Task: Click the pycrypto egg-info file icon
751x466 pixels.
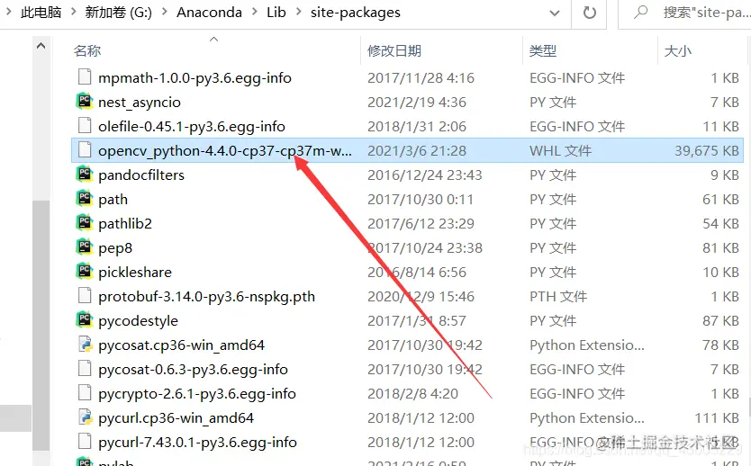Action: 85,393
